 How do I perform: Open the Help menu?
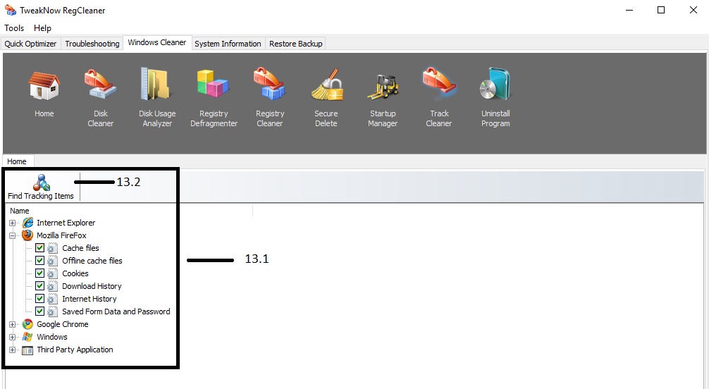coord(42,28)
